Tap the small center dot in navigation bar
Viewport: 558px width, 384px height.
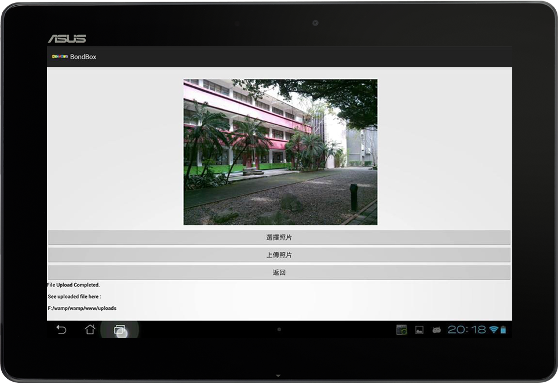point(279,329)
